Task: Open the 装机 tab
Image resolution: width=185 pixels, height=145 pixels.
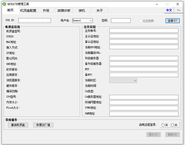Action: (82, 10)
